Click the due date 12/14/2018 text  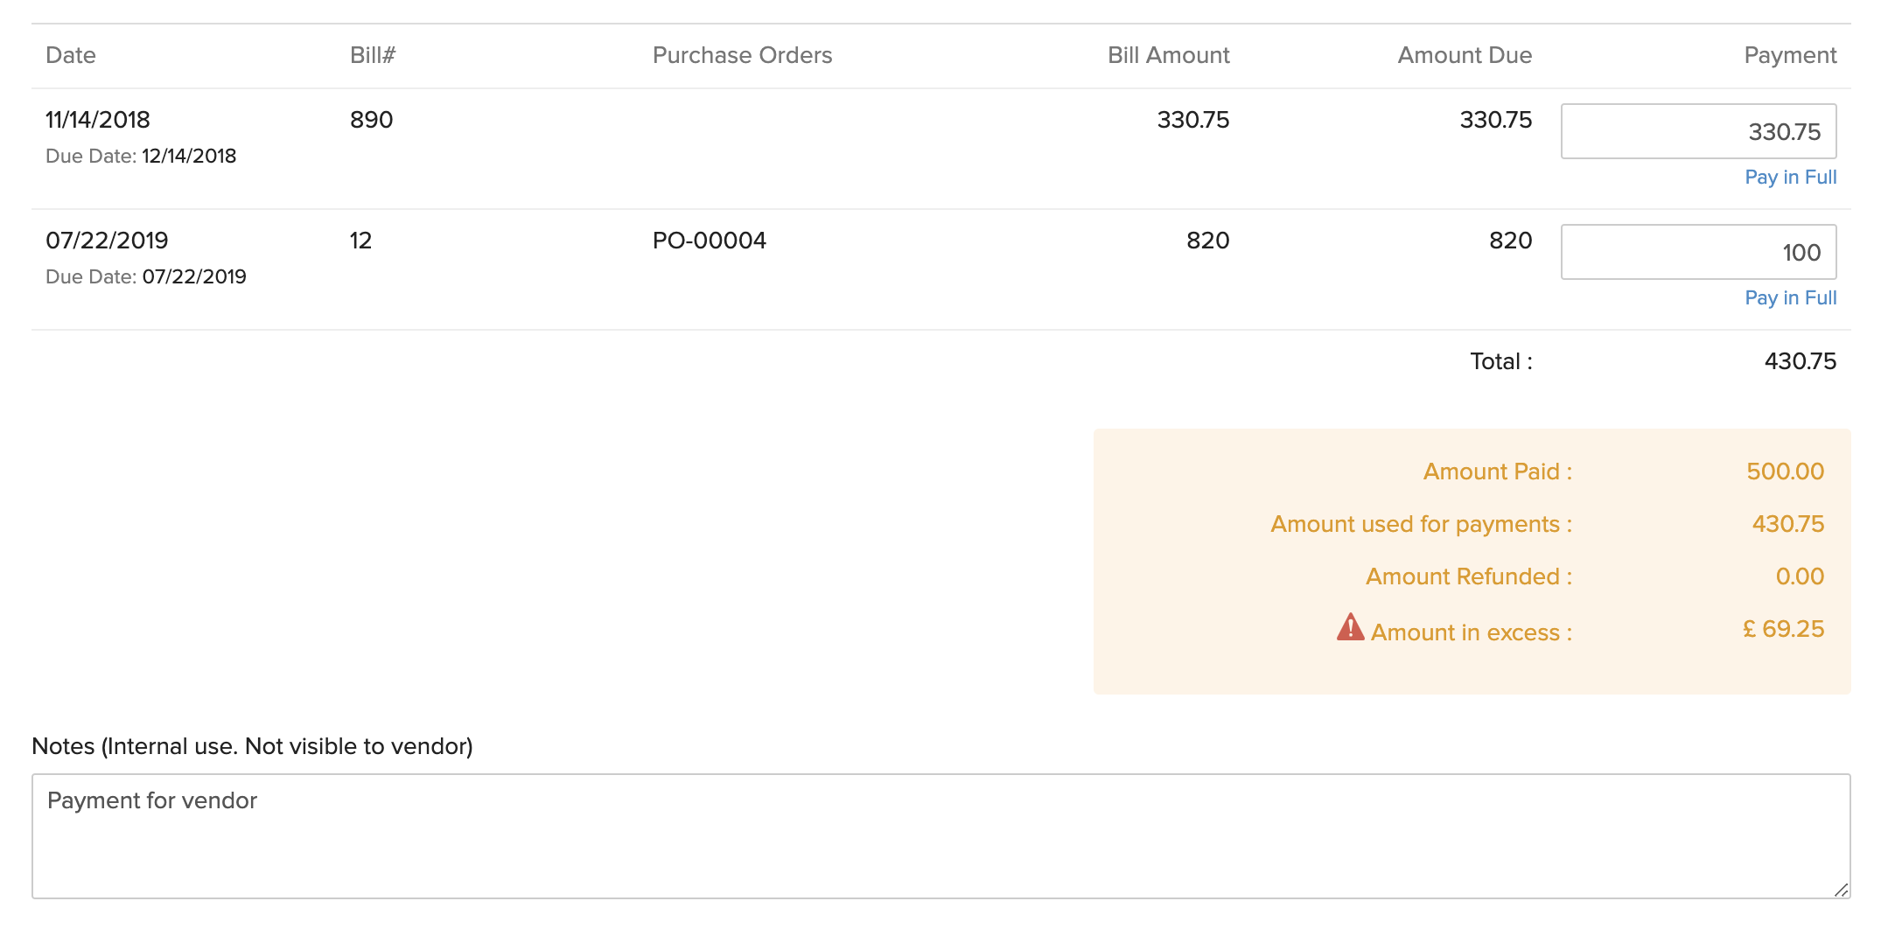(x=189, y=157)
